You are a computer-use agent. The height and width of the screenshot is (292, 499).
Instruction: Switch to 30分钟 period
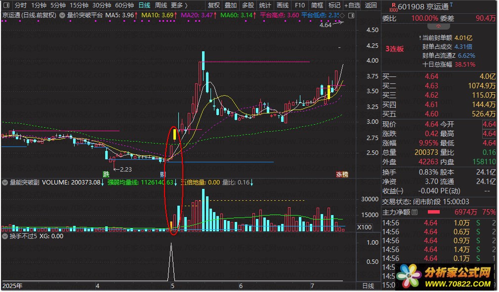101,5
